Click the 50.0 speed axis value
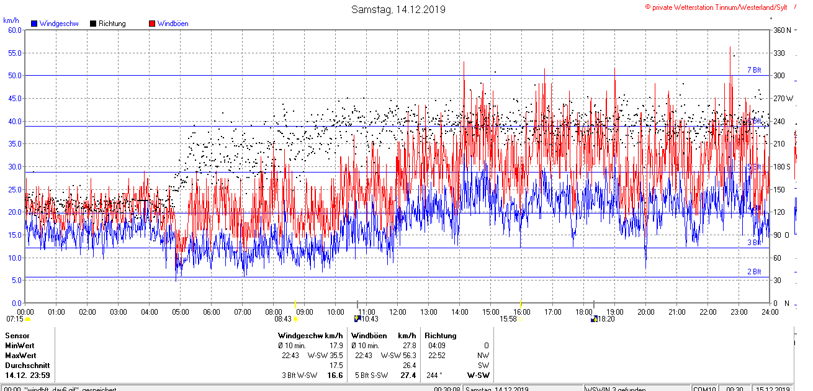 tap(15, 75)
